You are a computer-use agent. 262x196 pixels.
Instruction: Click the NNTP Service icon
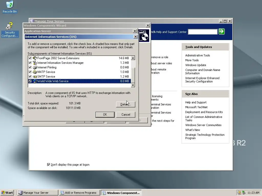[x=35, y=72]
